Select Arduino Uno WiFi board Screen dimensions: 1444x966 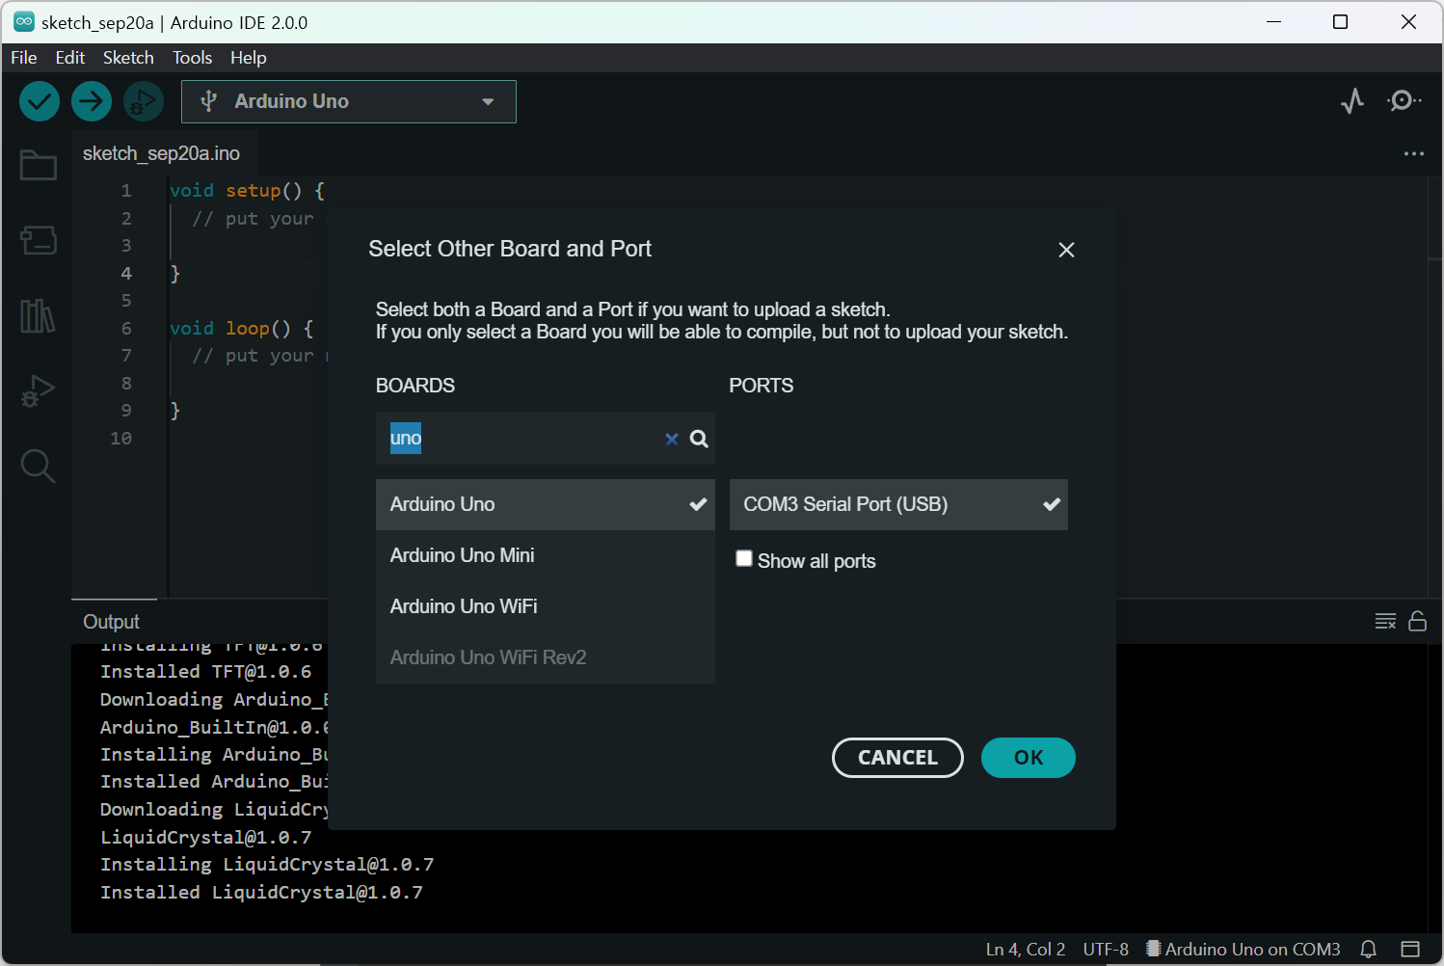[x=546, y=606]
